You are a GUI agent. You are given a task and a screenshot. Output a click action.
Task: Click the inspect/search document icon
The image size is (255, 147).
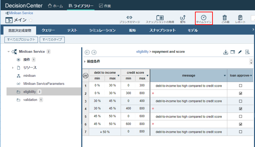[x=247, y=52]
